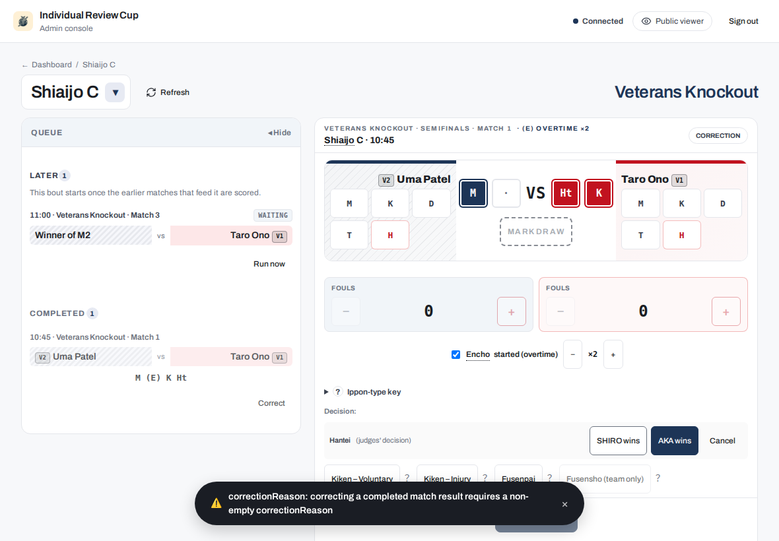Viewport: 779px width, 541px height.
Task: Click the Shiaijo C breadcrumb
Action: (99, 65)
